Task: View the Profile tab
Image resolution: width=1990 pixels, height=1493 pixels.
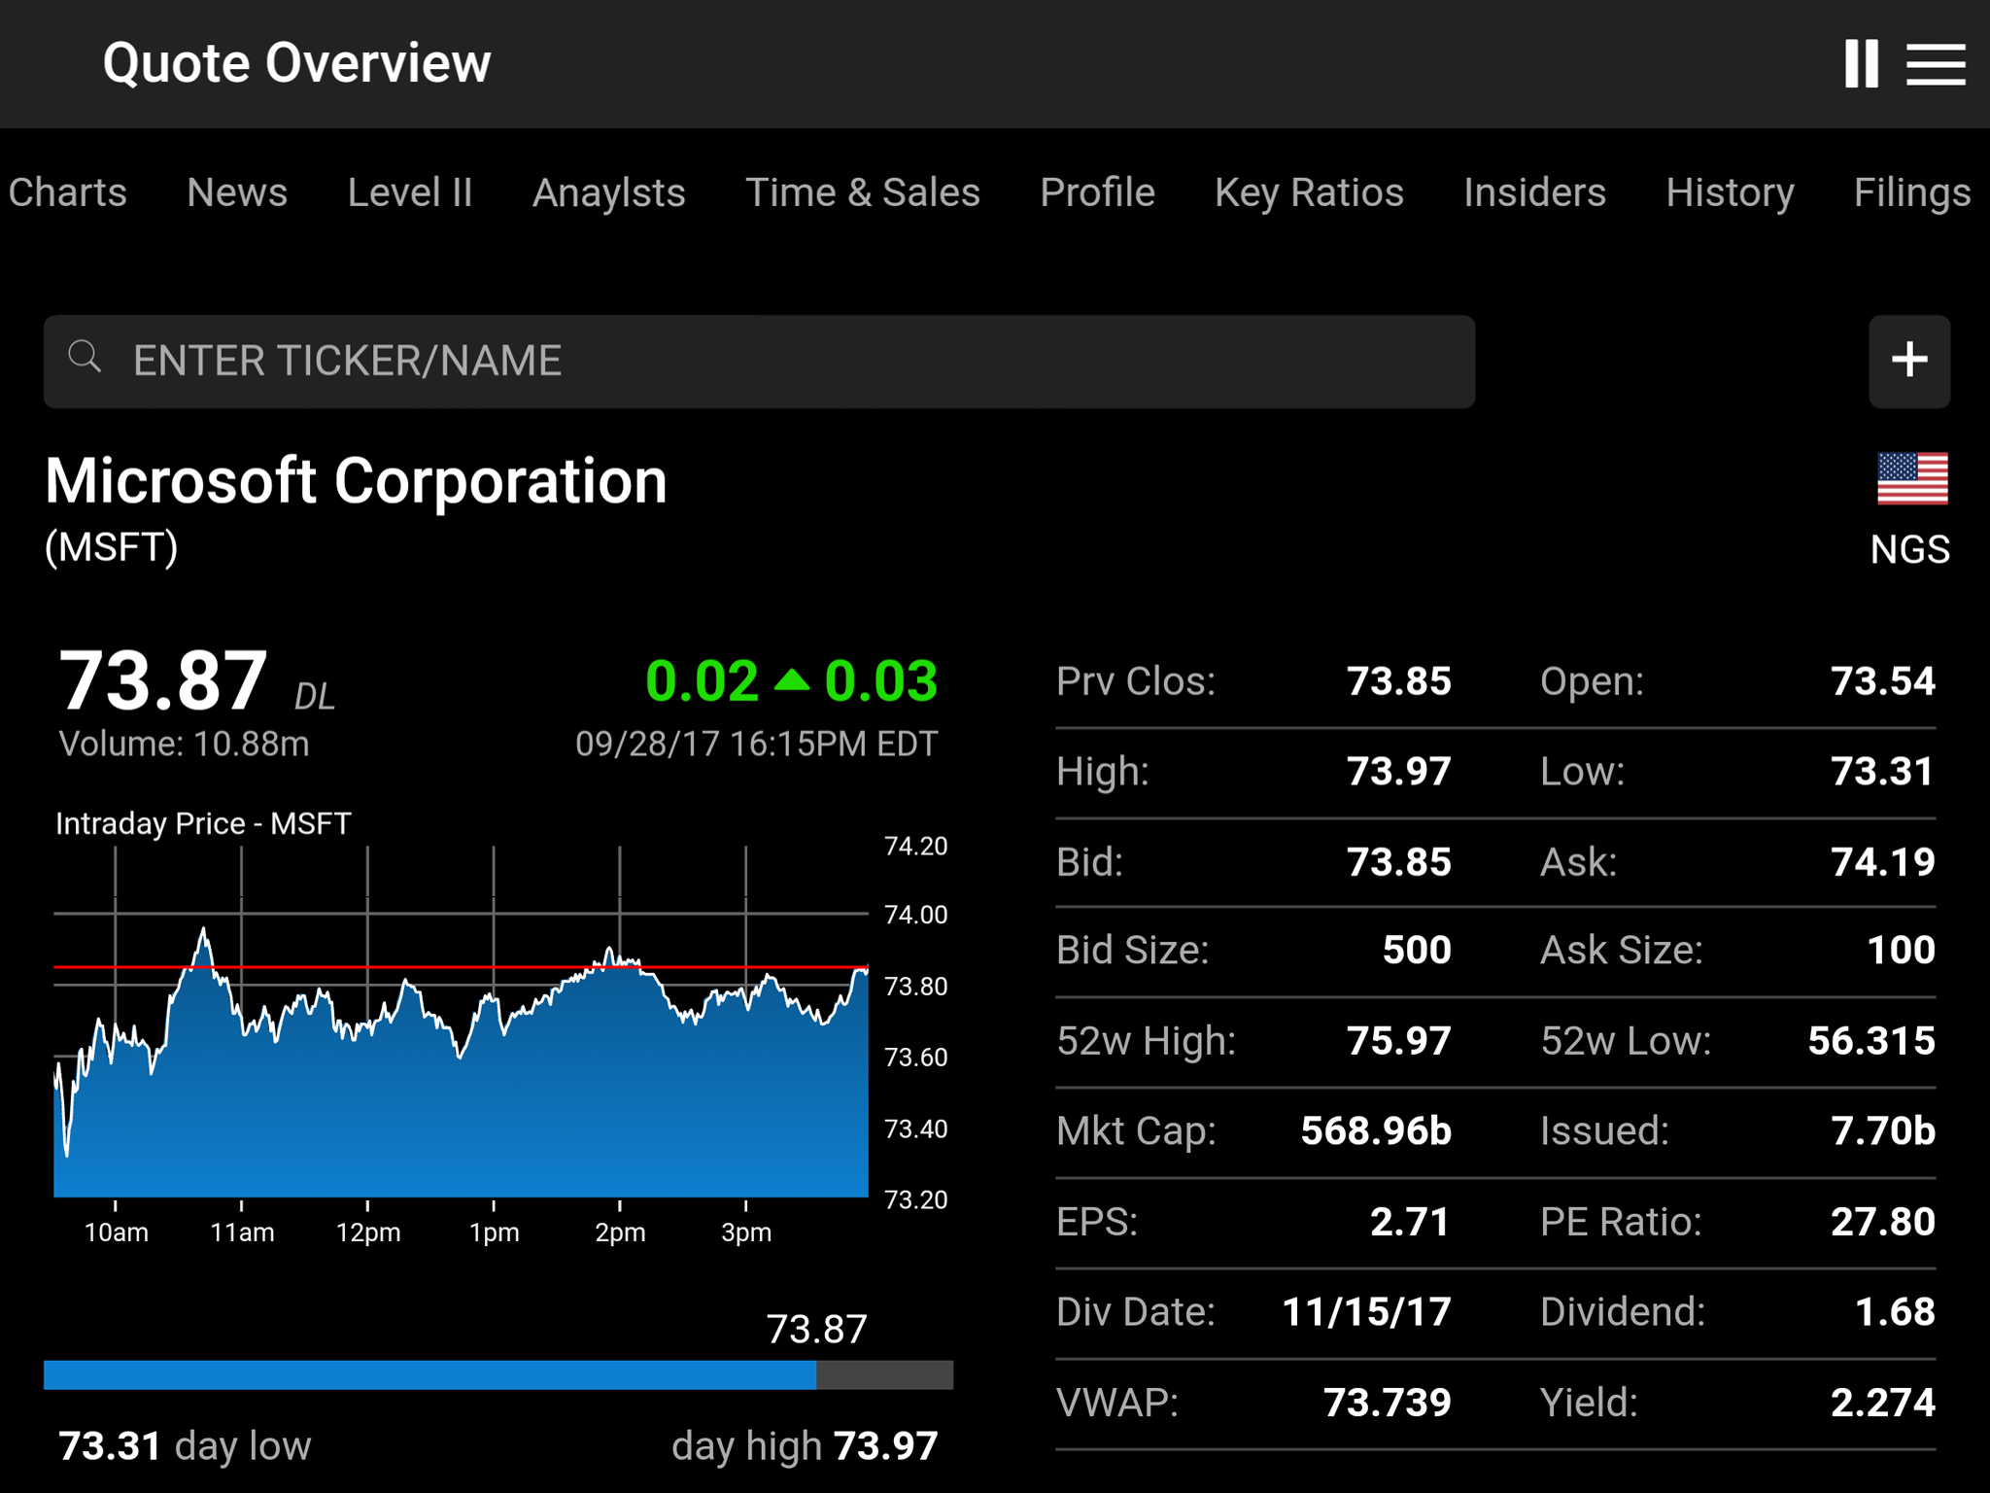Action: click(1097, 192)
